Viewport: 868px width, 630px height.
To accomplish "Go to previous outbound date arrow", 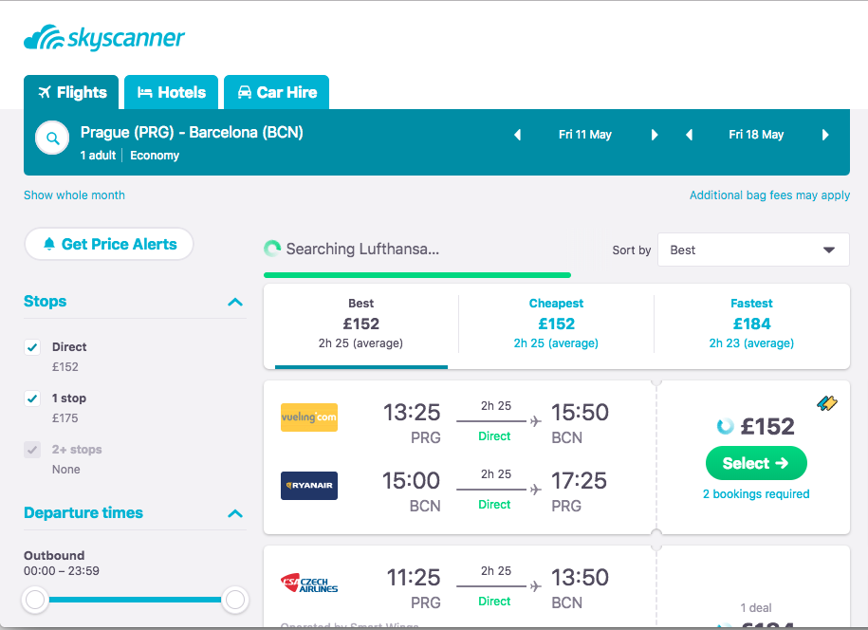I will [518, 135].
